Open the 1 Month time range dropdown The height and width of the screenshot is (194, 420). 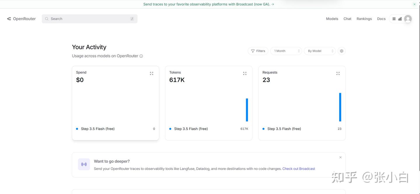[286, 51]
